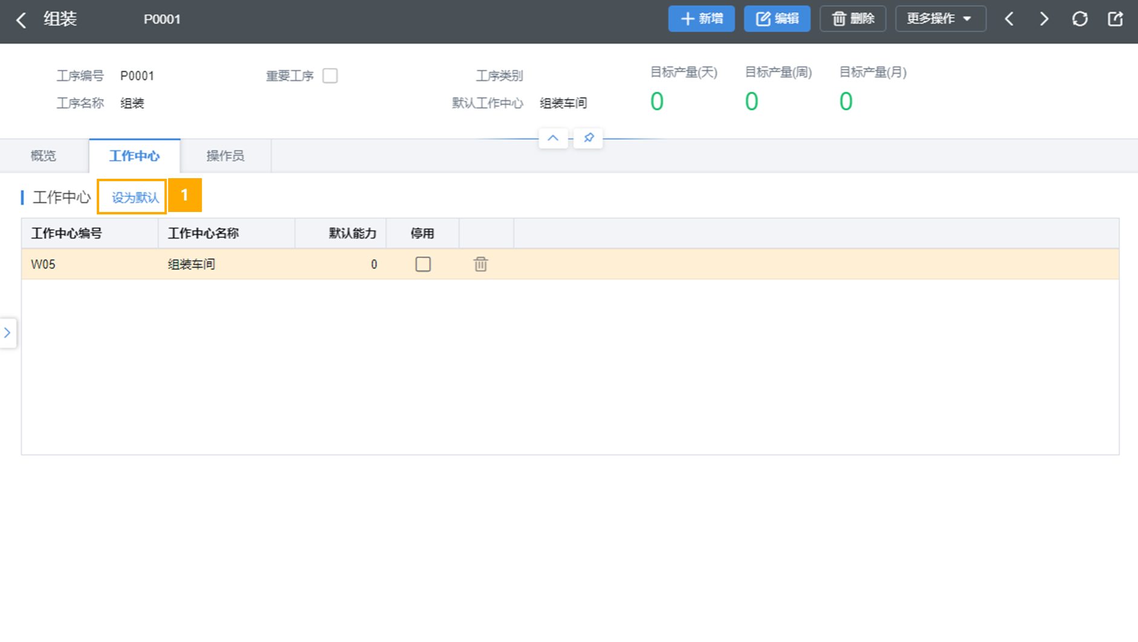Click the 停用 column header
Image resolution: width=1138 pixels, height=642 pixels.
click(422, 233)
